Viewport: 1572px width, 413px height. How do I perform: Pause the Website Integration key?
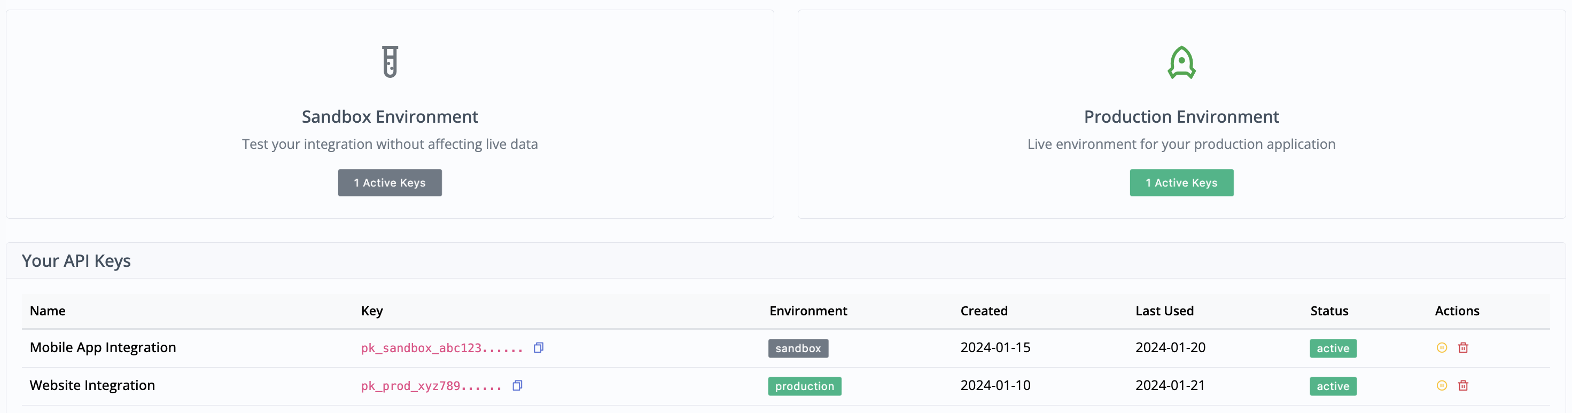(x=1442, y=386)
